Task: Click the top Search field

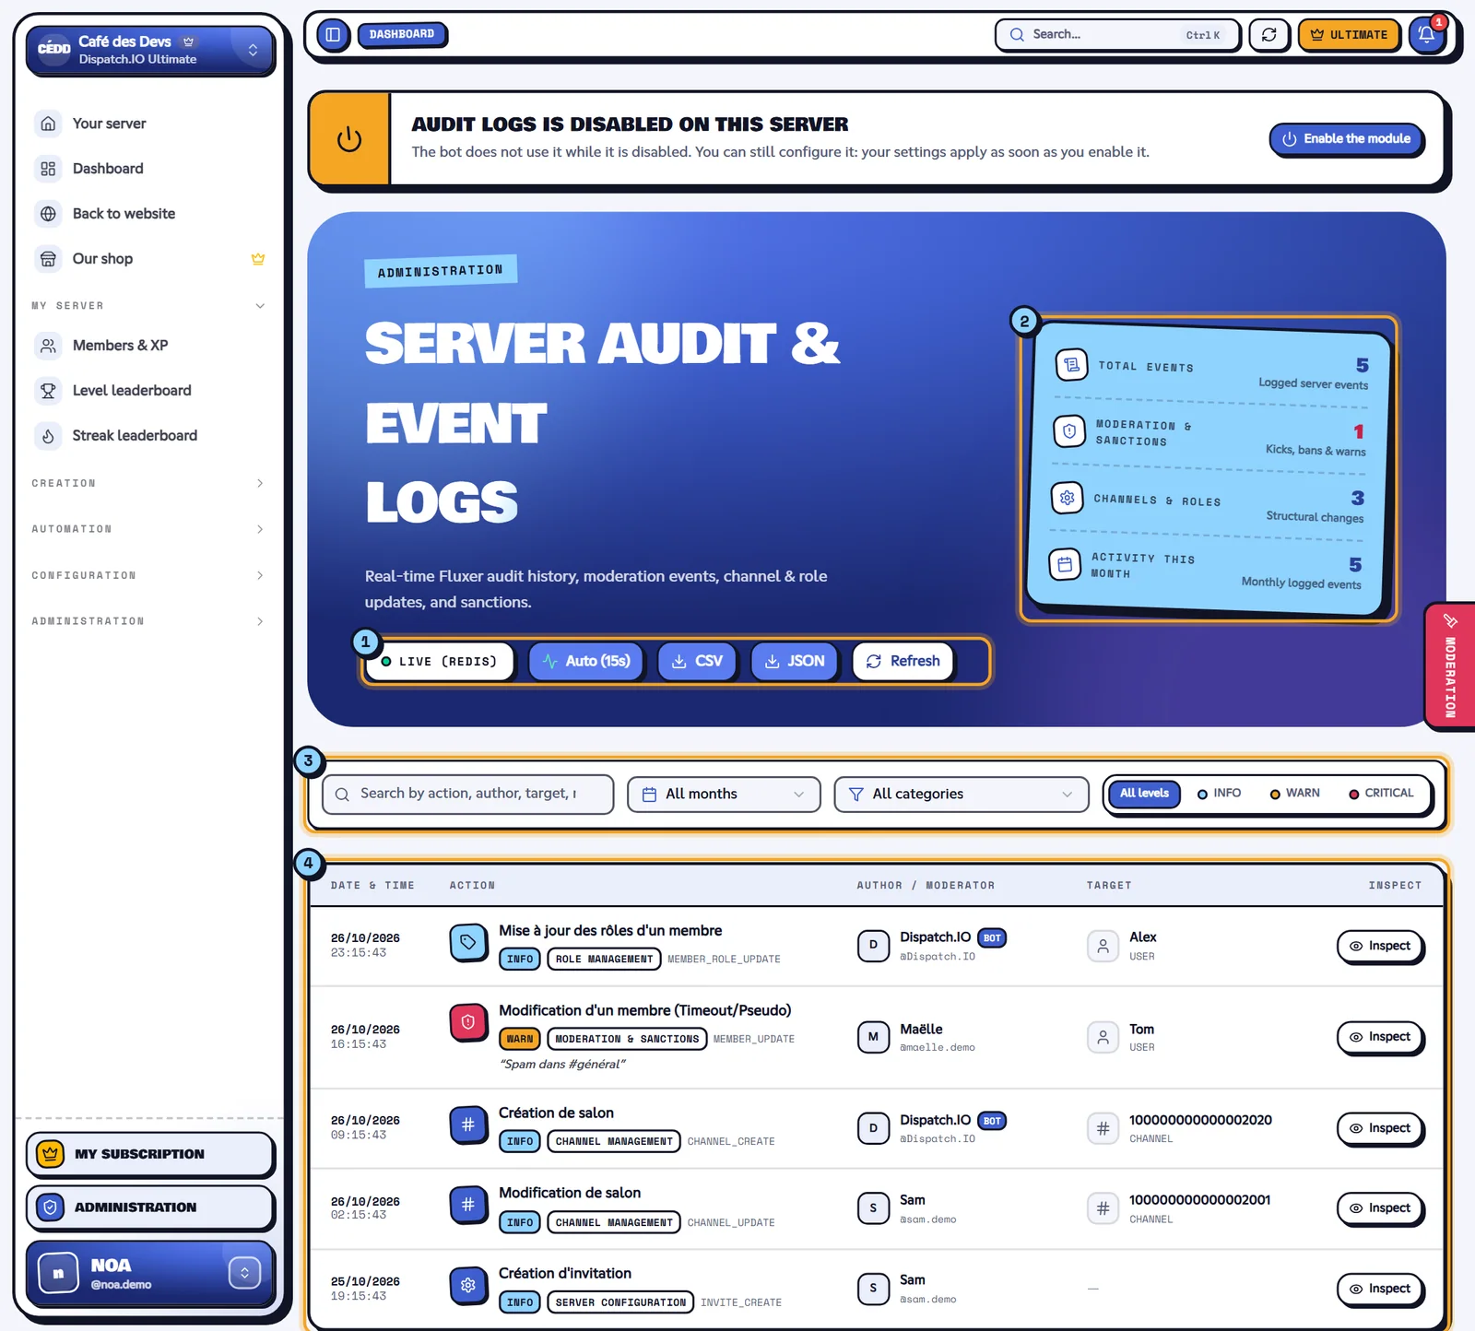Action: coord(1118,35)
